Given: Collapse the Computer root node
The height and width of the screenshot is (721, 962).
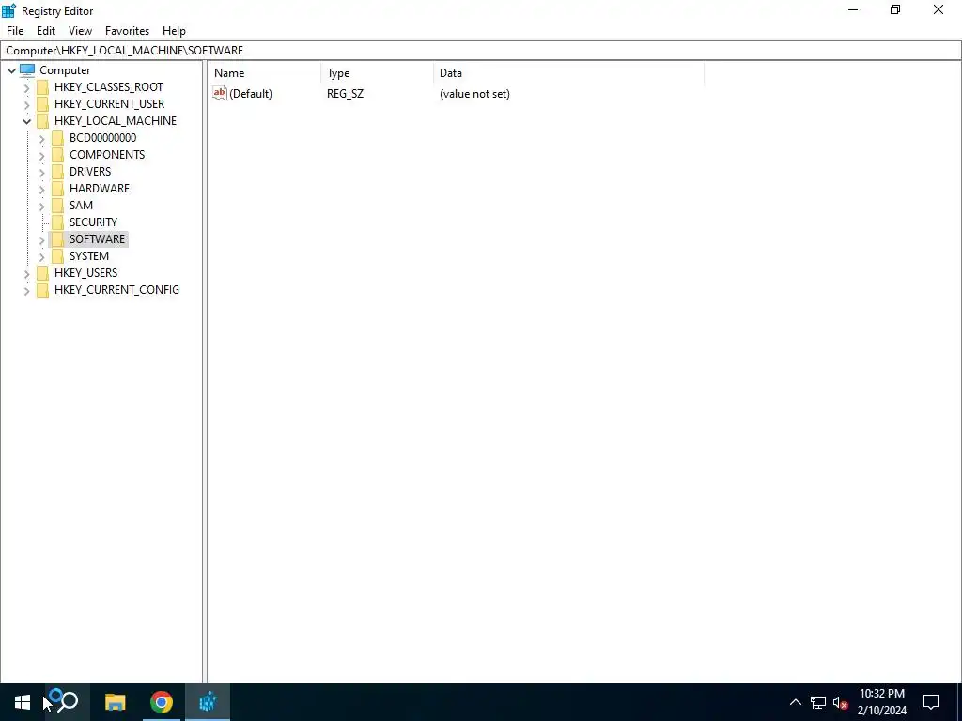Looking at the screenshot, I should click(x=11, y=70).
